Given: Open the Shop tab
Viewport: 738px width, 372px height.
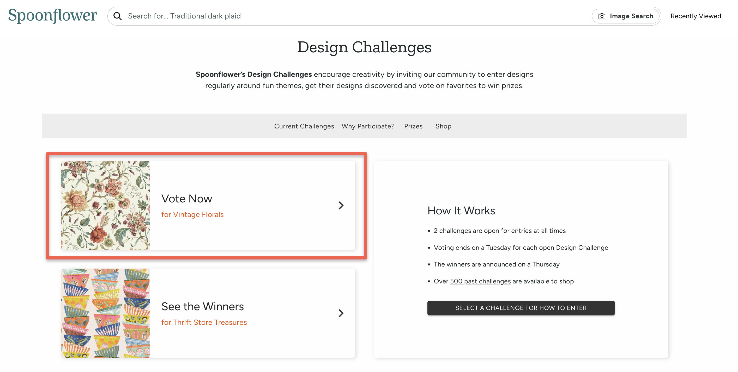Looking at the screenshot, I should (x=443, y=126).
